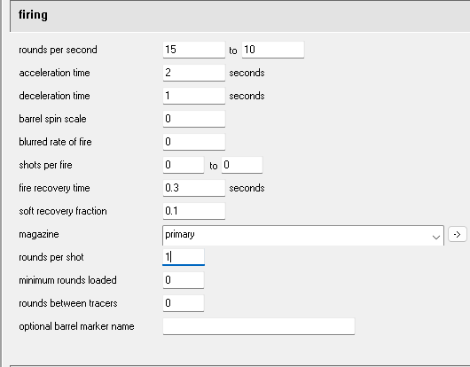This screenshot has width=470, height=367.
Task: Click the dropdown chevron on primary
Action: point(436,238)
